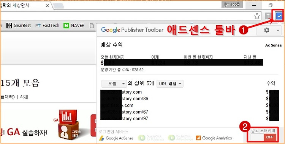Viewport: 285px width, 144px height.
Task: Click the blank page bookmark icon
Action: coord(92,25)
